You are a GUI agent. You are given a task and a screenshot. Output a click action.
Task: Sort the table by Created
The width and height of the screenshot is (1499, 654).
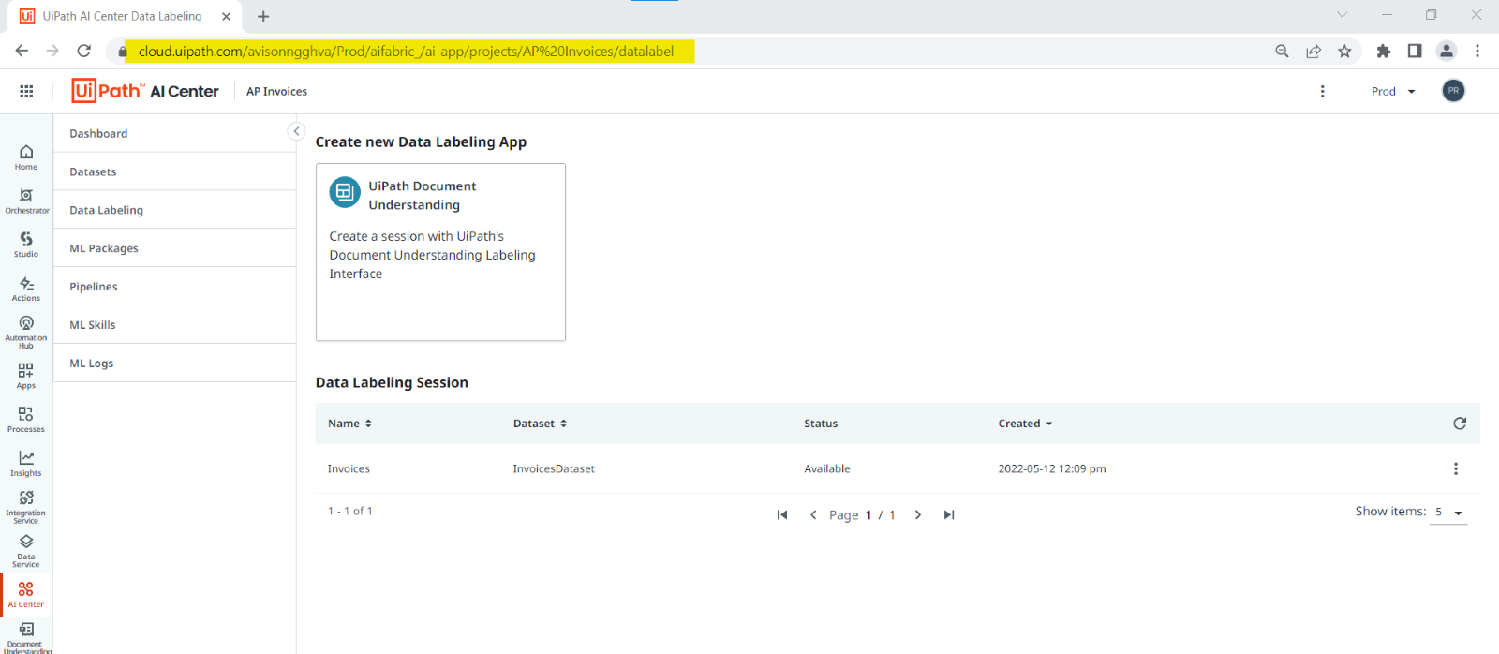coord(1025,424)
